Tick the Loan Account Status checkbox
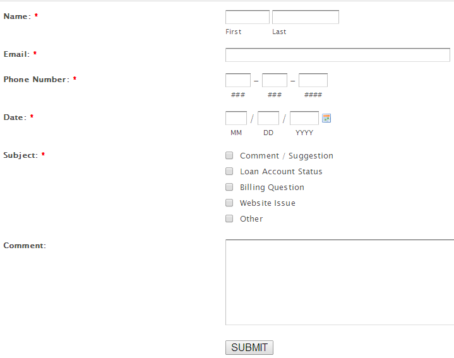This screenshot has height=358, width=454. (229, 171)
